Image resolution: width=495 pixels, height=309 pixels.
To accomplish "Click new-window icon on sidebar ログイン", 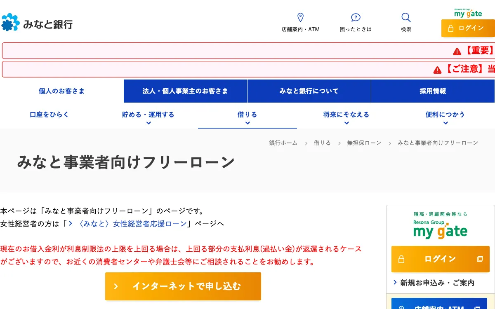I will pyautogui.click(x=480, y=259).
